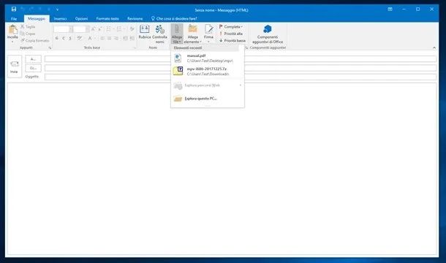This screenshot has height=263, width=446.
Task: Click into the A (To) address field
Action: [241, 59]
